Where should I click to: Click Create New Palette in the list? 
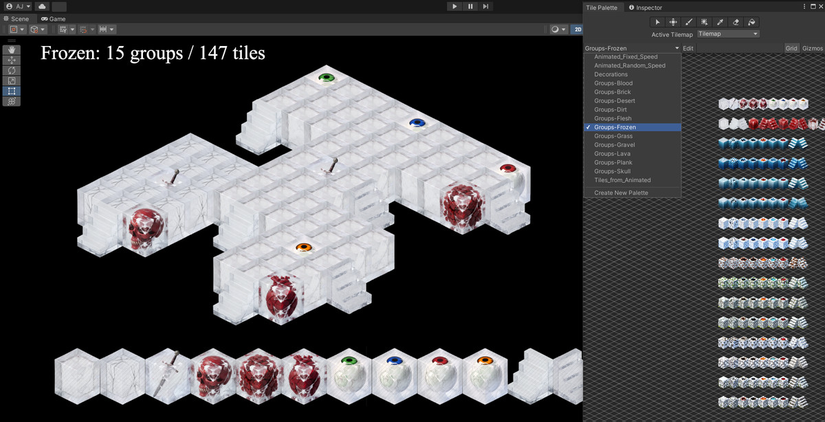[619, 192]
